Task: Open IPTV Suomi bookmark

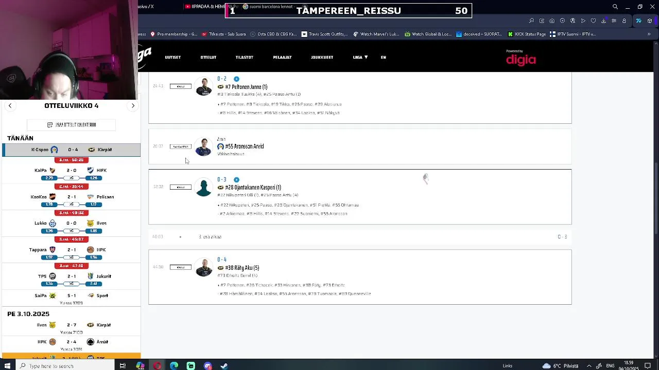Action: (x=573, y=34)
